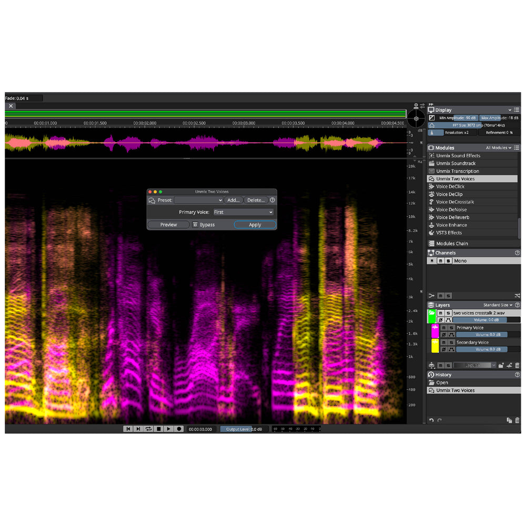This screenshot has width=526, height=526.
Task: Open the All Modules filter dropdown
Action: coord(499,148)
